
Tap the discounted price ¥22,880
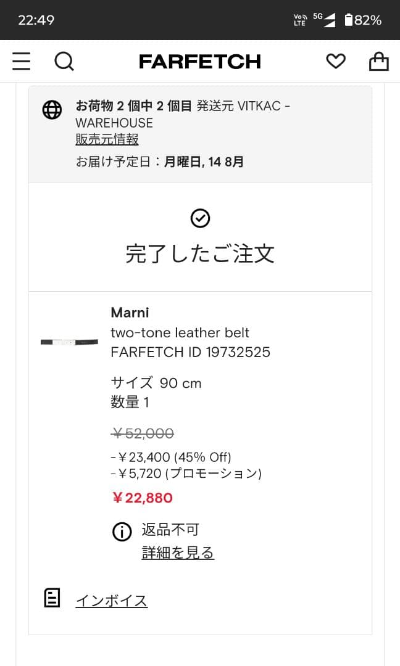(143, 498)
